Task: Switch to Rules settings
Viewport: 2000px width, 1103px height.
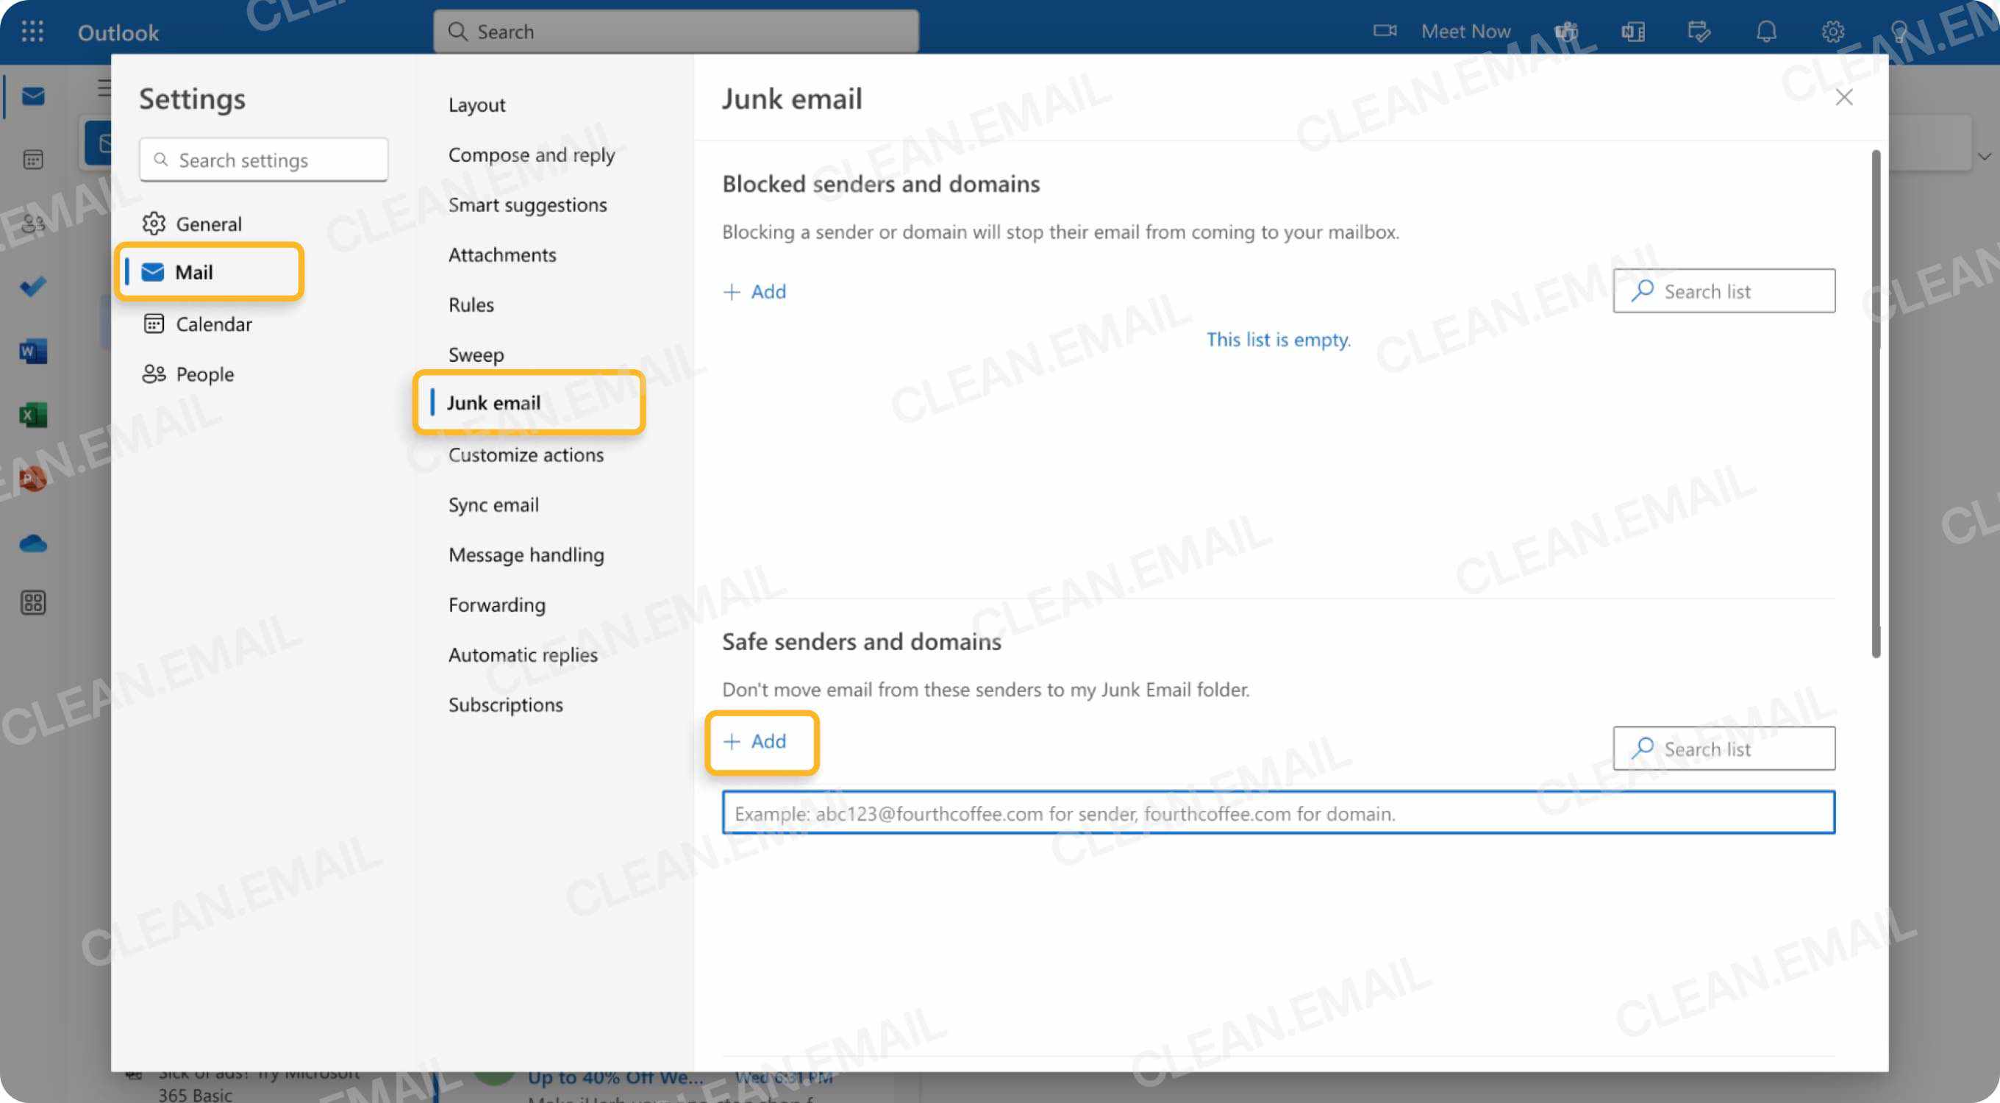Action: [x=471, y=304]
